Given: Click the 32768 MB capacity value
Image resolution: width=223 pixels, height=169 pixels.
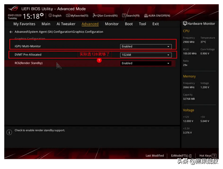Looking at the screenshot, I should coord(189,99).
